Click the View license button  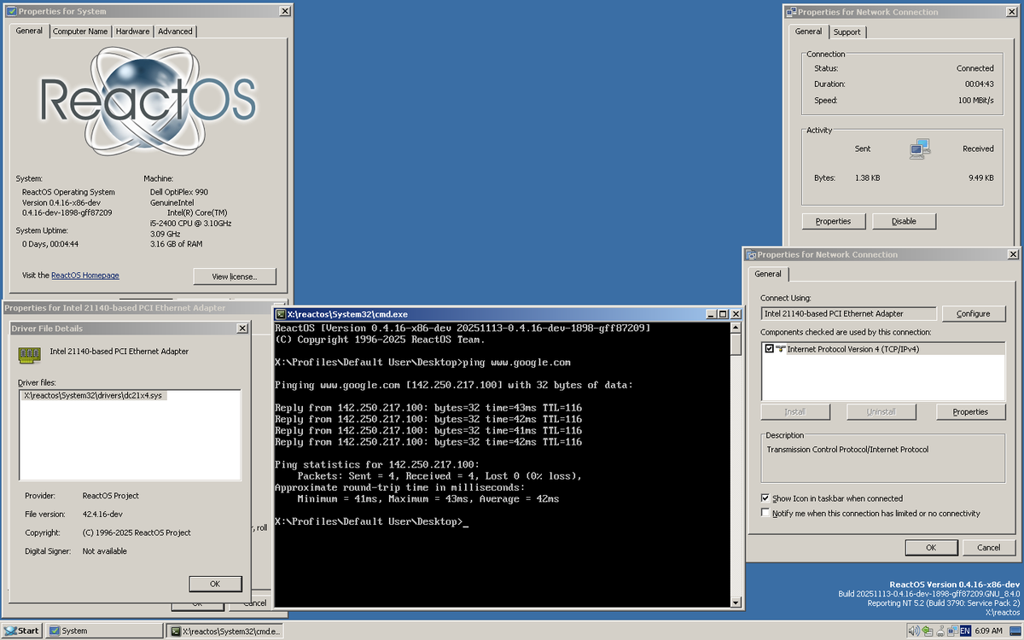coord(235,276)
